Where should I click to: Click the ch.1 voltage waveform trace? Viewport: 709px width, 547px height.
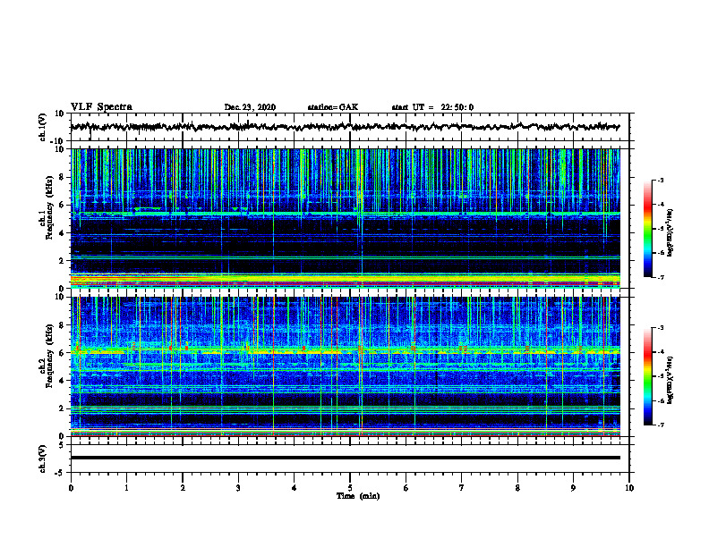coord(345,127)
